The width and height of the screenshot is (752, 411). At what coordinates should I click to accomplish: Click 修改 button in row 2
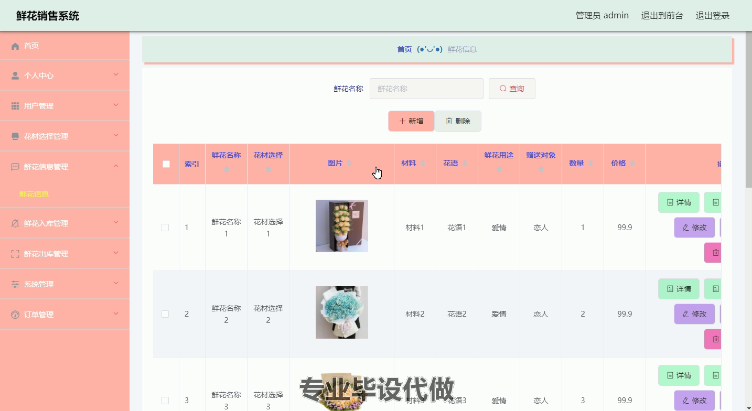694,314
